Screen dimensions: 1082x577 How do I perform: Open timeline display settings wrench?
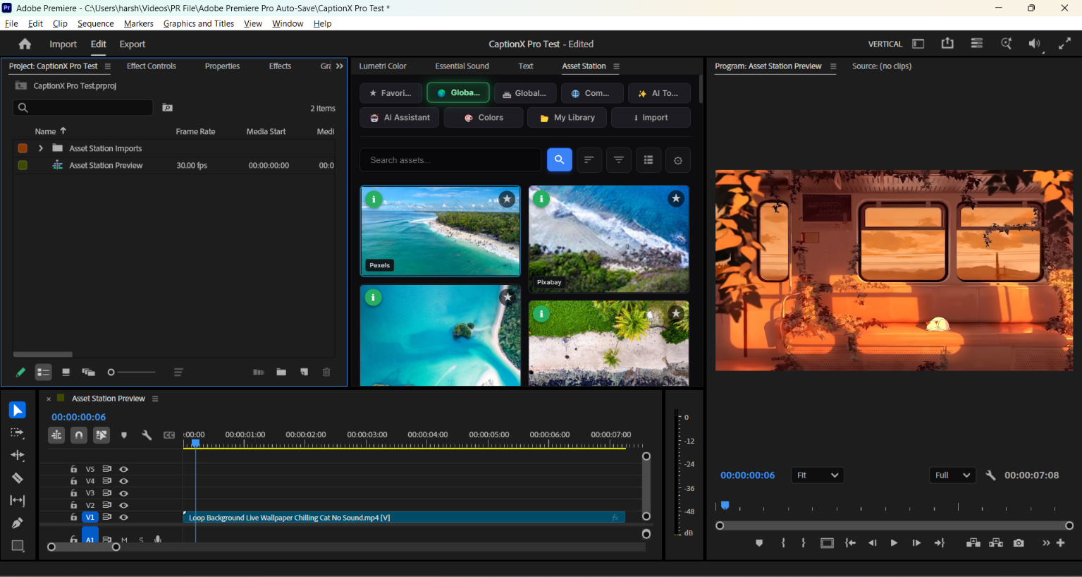(x=147, y=435)
